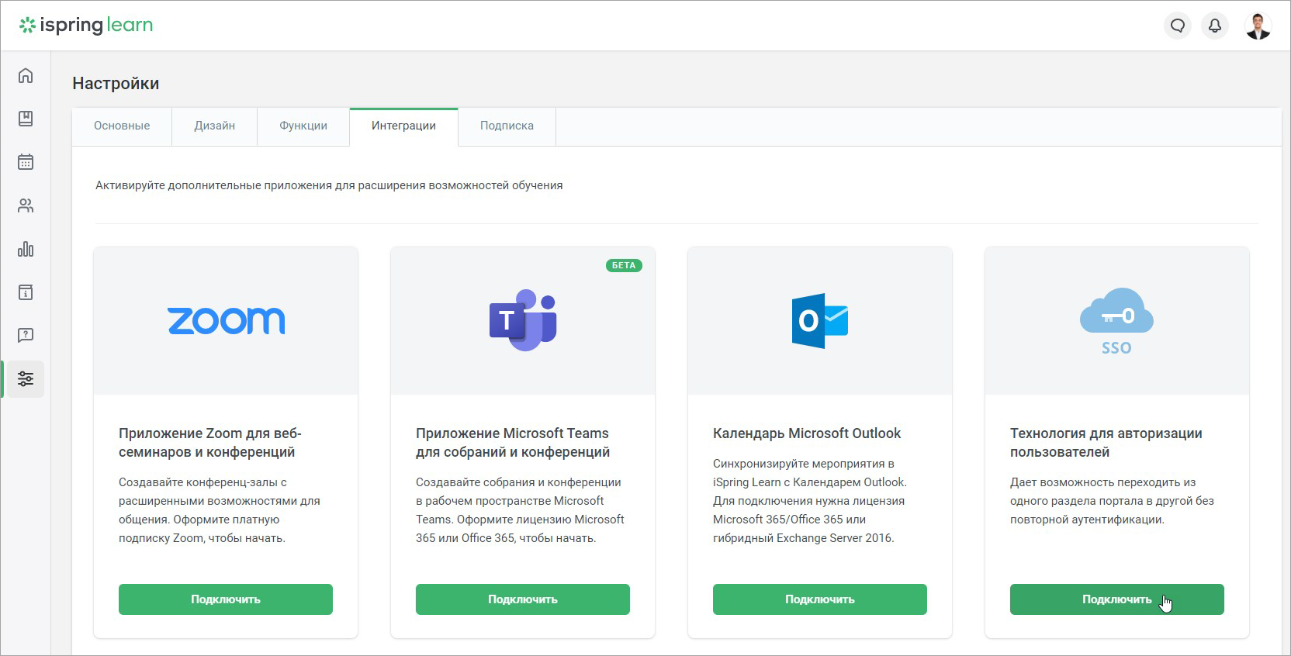Click the 'Технология для авторизации пользователей' title
This screenshot has width=1291, height=656.
click(x=1106, y=443)
